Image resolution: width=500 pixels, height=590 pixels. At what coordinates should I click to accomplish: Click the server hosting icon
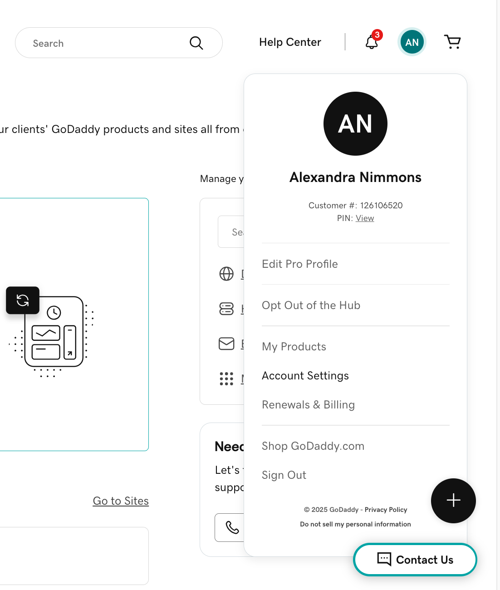[226, 309]
